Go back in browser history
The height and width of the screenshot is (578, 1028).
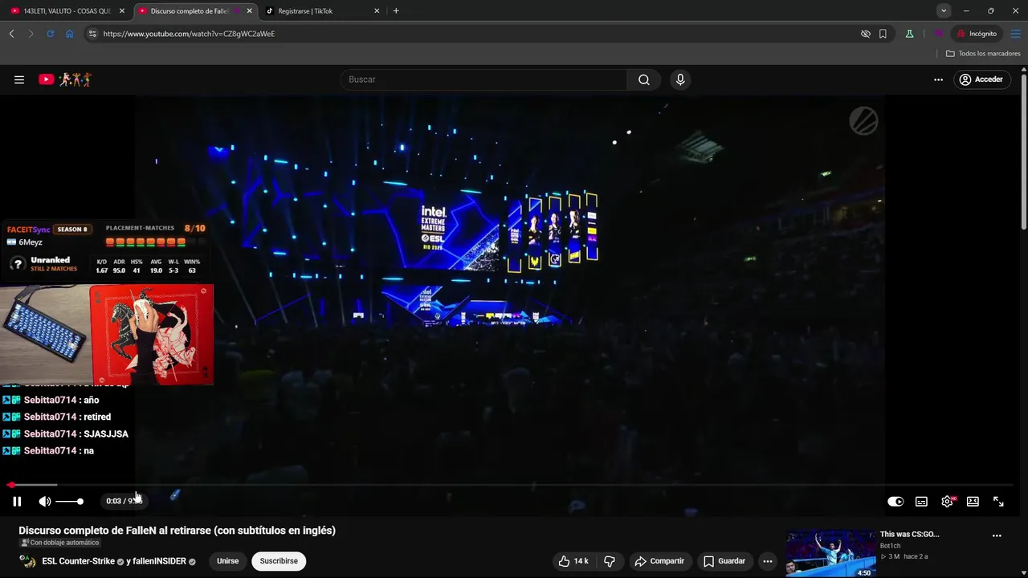(x=11, y=34)
